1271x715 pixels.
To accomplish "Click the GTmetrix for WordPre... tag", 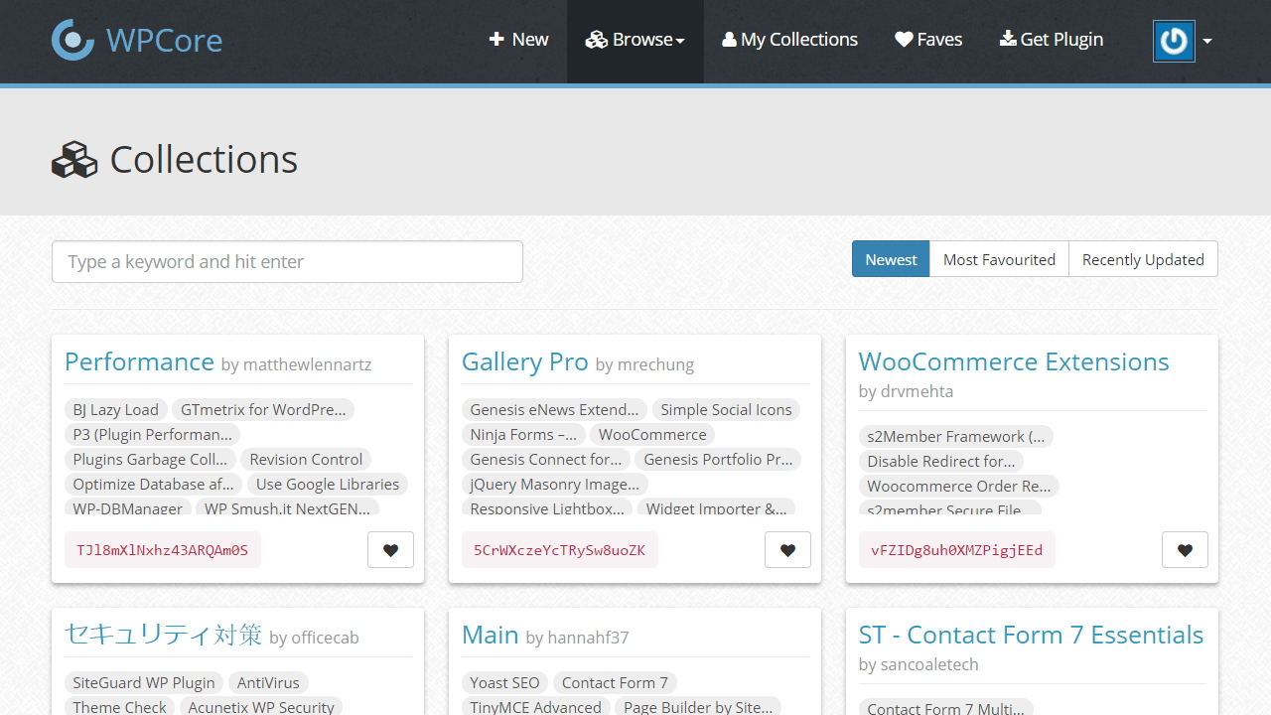I will pos(263,409).
